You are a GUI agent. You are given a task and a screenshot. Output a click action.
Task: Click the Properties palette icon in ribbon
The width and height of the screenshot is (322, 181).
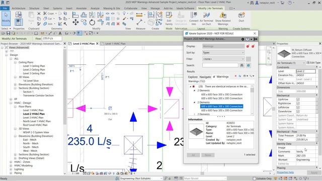19,22
